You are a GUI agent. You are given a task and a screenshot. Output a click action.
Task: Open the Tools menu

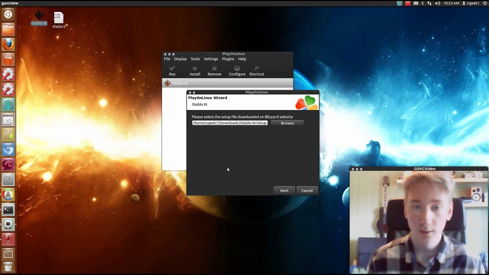click(x=195, y=59)
